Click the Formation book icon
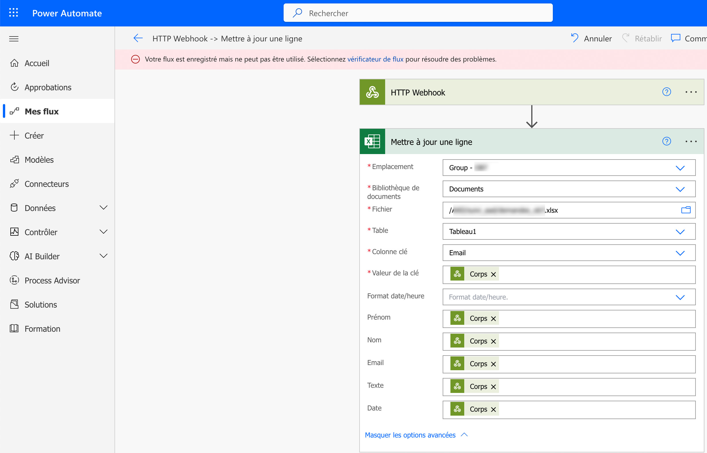 14,328
